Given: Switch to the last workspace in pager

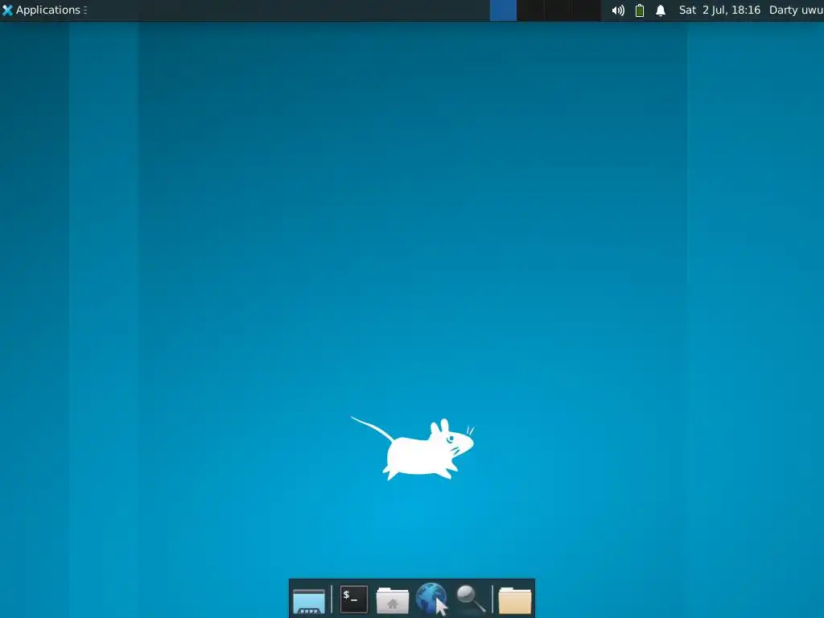Looking at the screenshot, I should point(587,10).
